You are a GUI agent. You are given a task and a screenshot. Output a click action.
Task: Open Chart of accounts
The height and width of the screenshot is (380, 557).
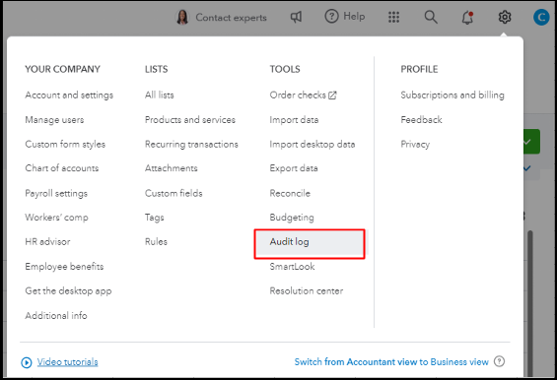pyautogui.click(x=62, y=168)
